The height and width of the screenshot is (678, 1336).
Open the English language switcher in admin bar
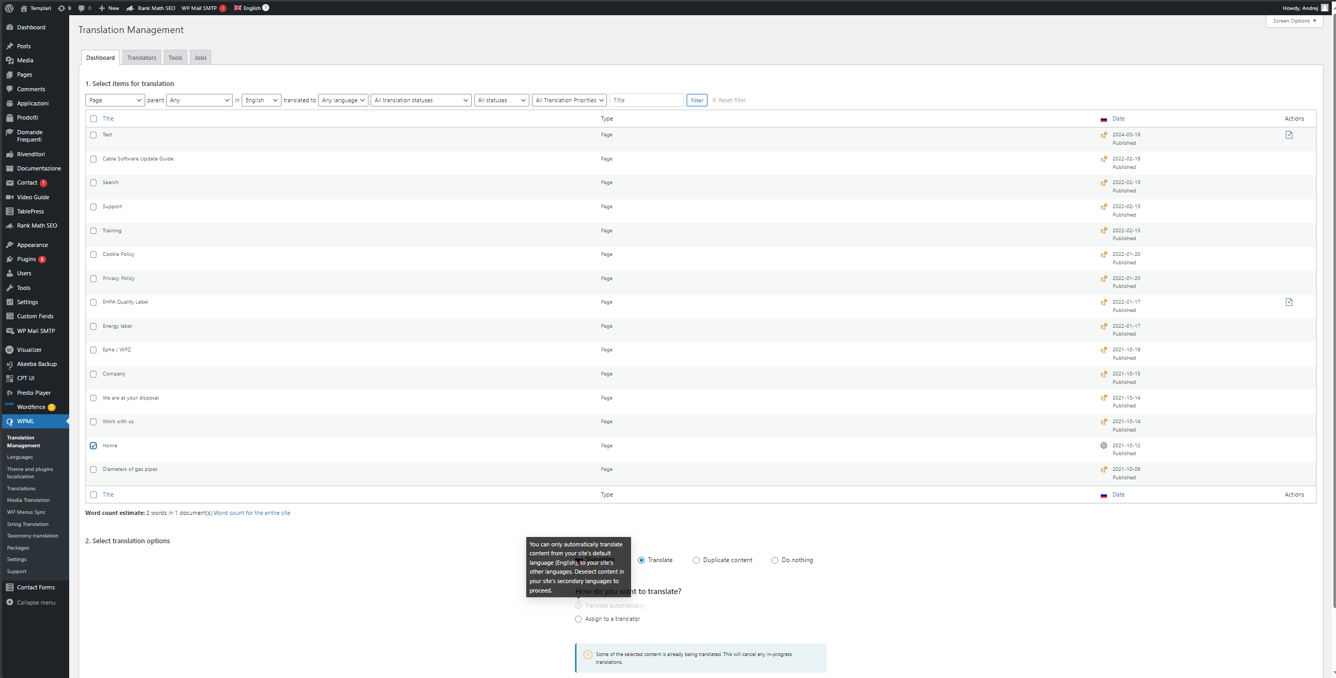click(252, 8)
